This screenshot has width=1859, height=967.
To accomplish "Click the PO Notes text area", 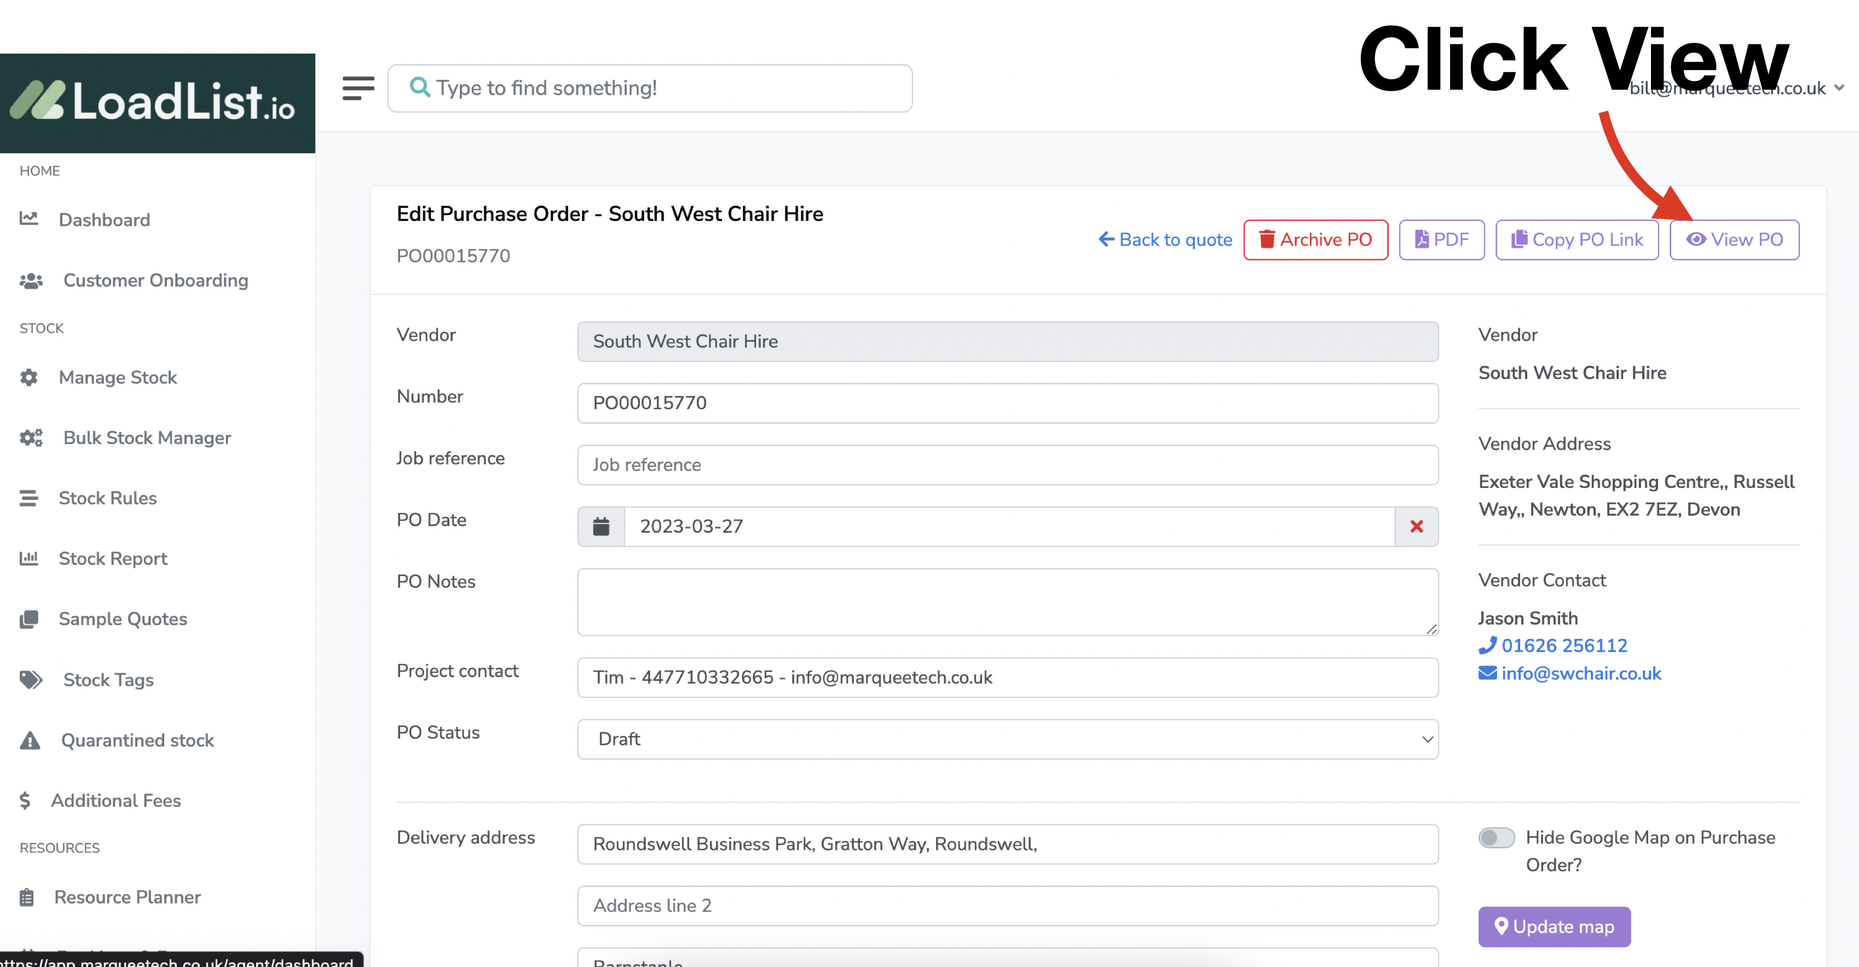I will coord(1007,602).
